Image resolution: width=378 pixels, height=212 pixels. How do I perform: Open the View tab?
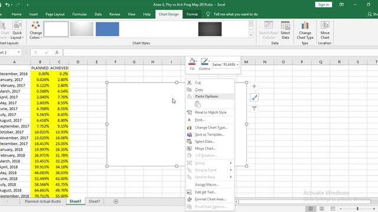pyautogui.click(x=131, y=14)
